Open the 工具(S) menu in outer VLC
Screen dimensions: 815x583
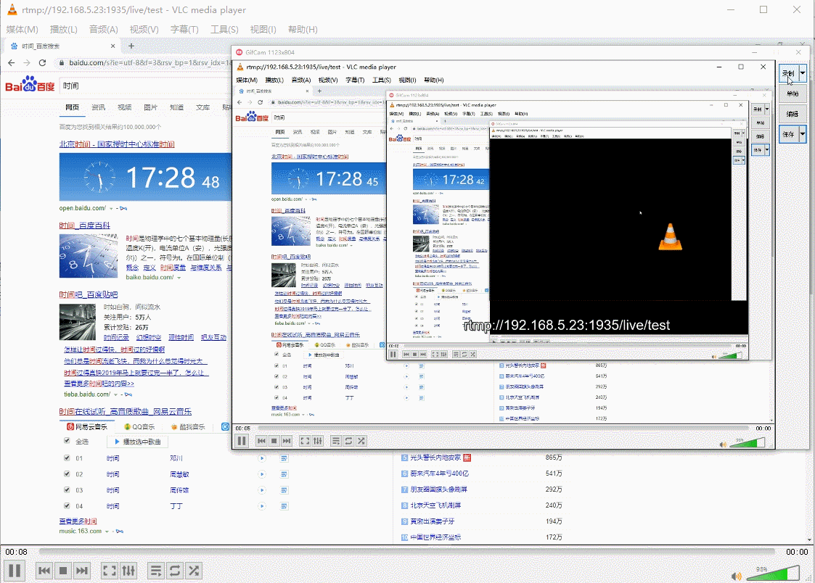(224, 30)
